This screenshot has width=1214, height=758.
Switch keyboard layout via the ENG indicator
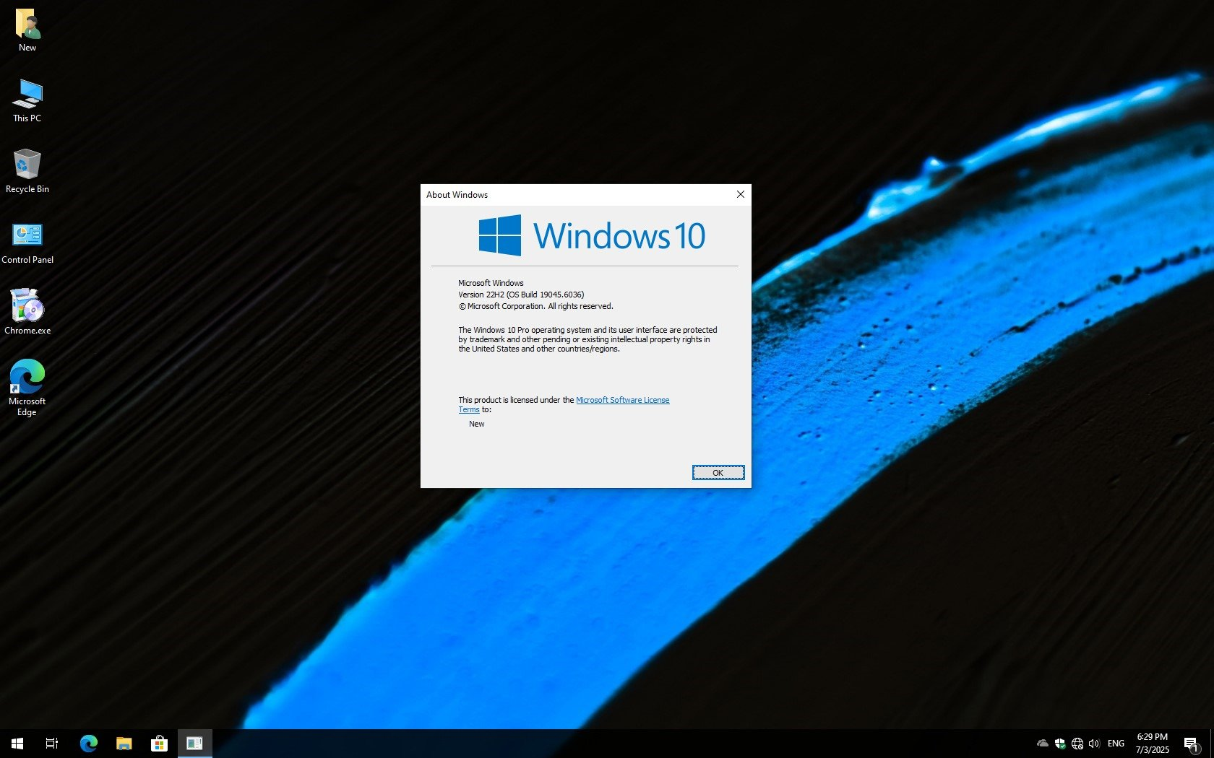tap(1116, 743)
